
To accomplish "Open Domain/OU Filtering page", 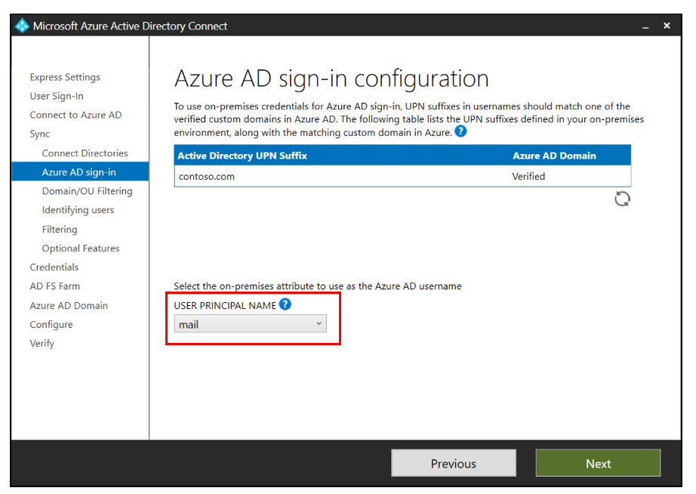I will pyautogui.click(x=87, y=191).
